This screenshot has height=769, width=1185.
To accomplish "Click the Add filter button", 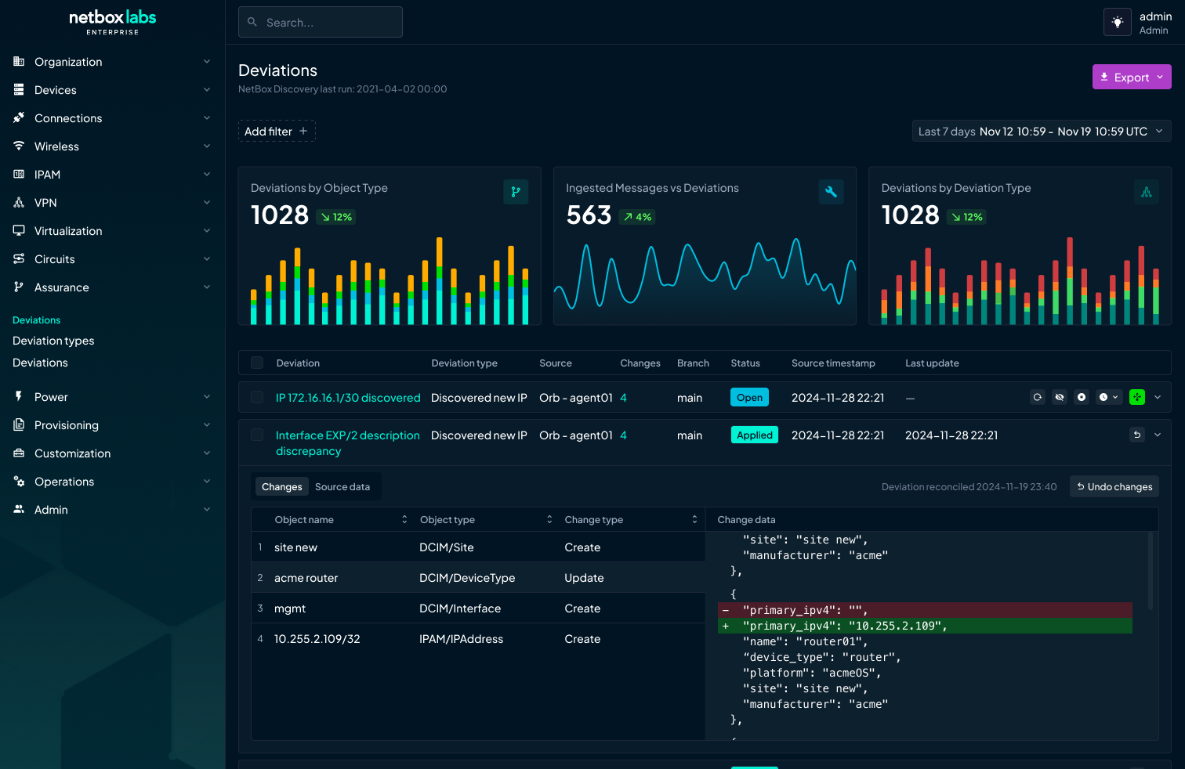I will click(277, 132).
